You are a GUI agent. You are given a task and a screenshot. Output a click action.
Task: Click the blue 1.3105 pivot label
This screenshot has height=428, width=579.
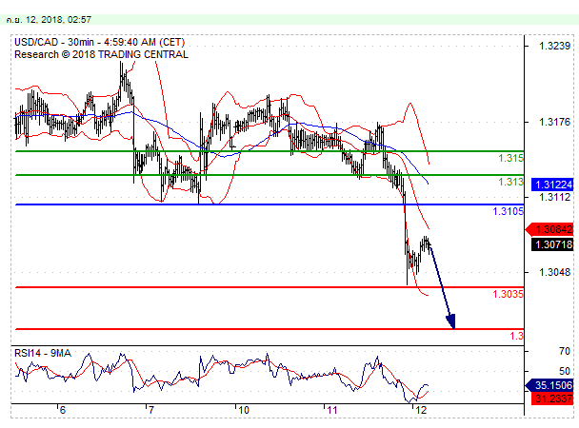coord(509,211)
